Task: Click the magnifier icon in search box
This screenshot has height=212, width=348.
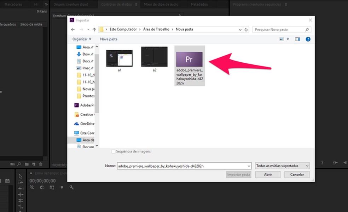Action: [x=307, y=30]
